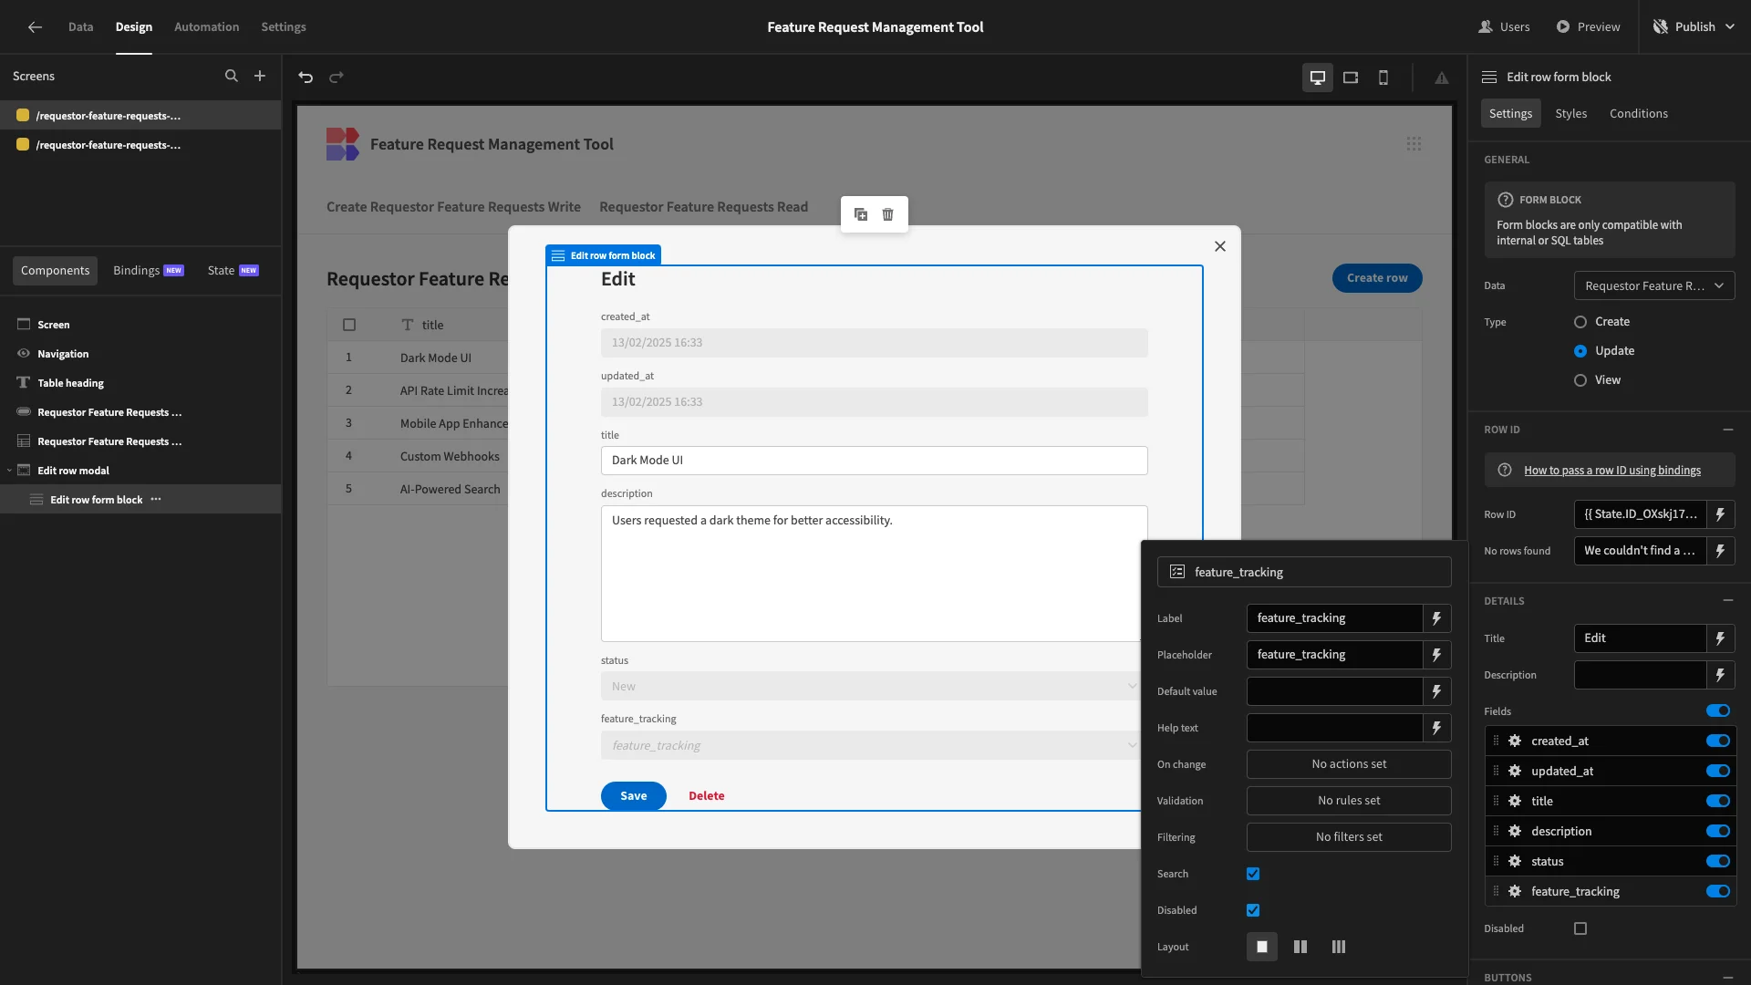1751x985 pixels.
Task: Switch to desktop preview icon
Action: coord(1318,78)
